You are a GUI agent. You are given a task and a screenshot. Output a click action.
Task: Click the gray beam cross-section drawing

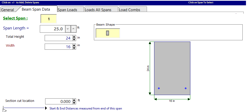[172, 66]
